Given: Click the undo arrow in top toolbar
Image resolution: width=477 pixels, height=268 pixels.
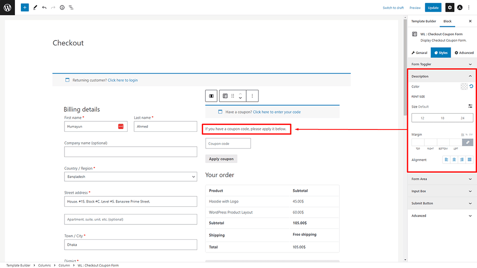Looking at the screenshot, I should pyautogui.click(x=44, y=8).
